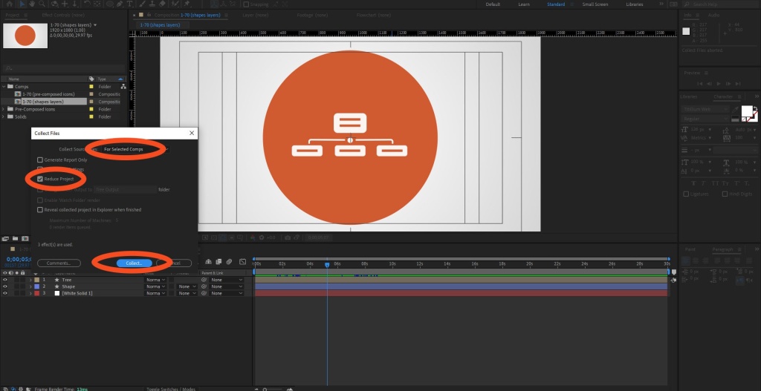Click the Faux Bold icon in Character panel
Image resolution: width=761 pixels, height=391 pixels.
[694, 183]
